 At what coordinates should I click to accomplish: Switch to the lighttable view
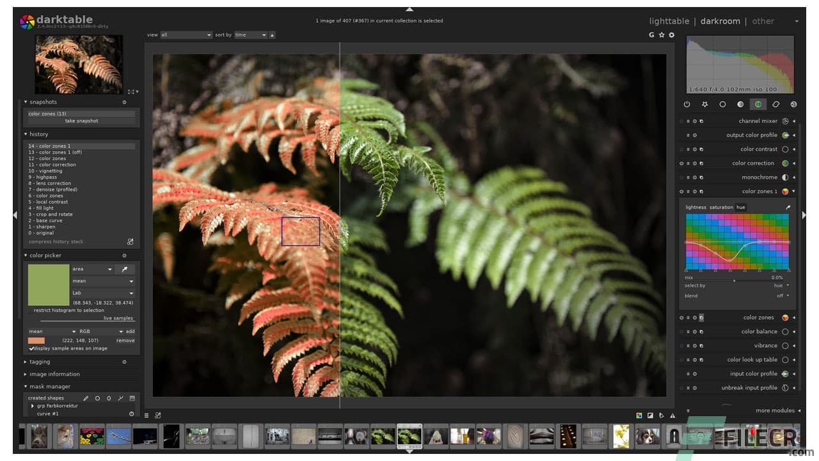tap(669, 20)
